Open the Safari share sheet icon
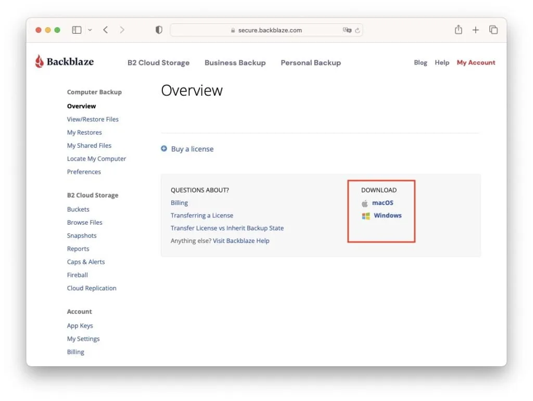Screen dimensions: 533x401 pos(458,30)
